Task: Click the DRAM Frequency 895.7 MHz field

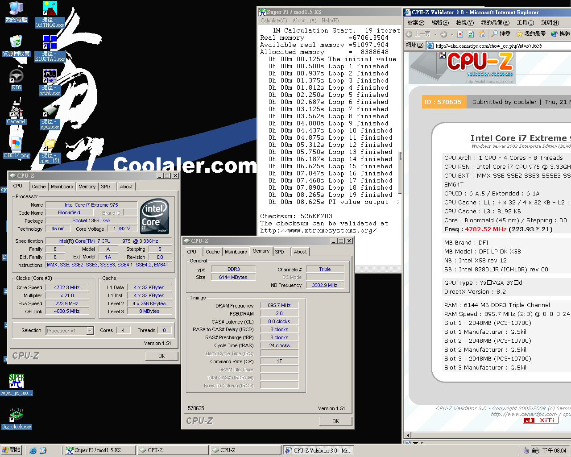Action: point(279,305)
